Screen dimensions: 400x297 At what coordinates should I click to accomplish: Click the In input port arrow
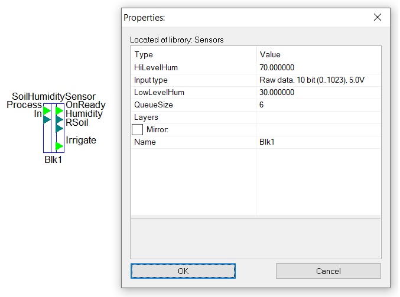click(x=47, y=119)
